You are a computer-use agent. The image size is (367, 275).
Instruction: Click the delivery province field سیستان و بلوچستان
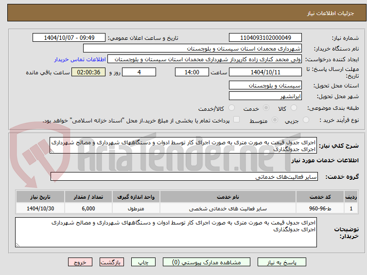coord(265,86)
